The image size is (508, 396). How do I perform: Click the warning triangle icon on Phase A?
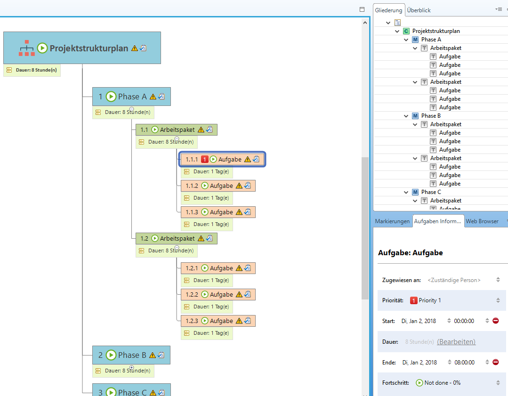click(153, 97)
